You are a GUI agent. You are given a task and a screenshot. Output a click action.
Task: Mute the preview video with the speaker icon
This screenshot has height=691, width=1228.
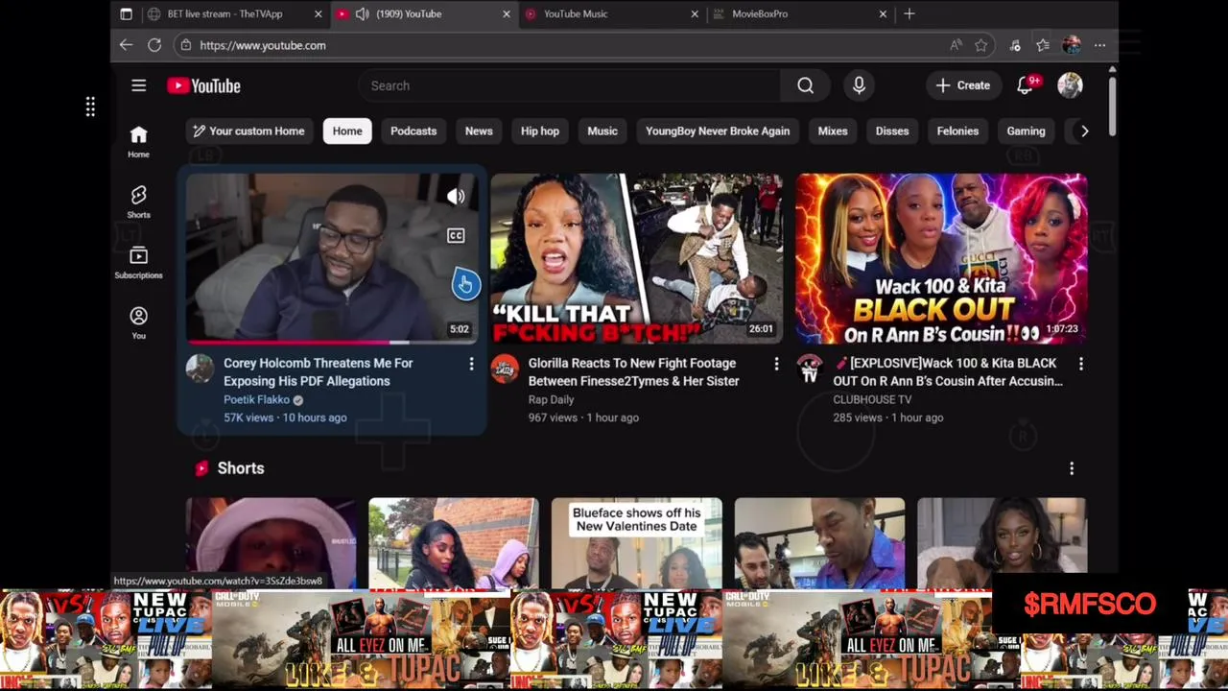coord(456,197)
